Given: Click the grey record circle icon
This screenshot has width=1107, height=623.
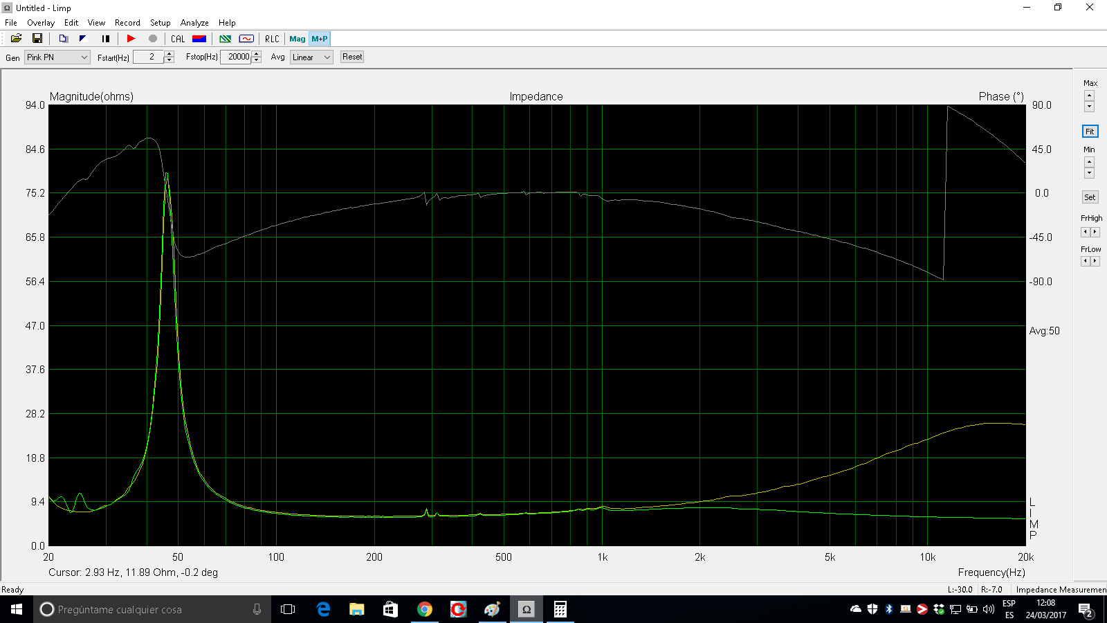Looking at the screenshot, I should point(153,39).
